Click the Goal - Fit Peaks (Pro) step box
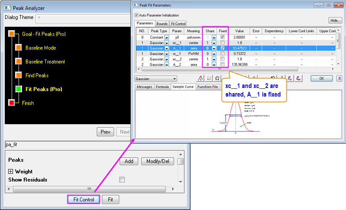Screen dimensions: 346x210 pyautogui.click(x=11, y=34)
